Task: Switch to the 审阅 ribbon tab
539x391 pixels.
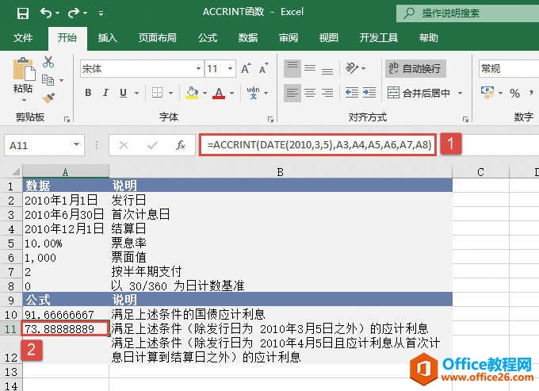Action: pos(288,37)
